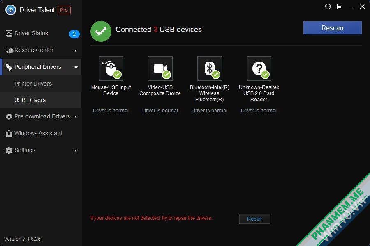
Task: Click 'Driver is normal' under Video device
Action: (x=160, y=111)
